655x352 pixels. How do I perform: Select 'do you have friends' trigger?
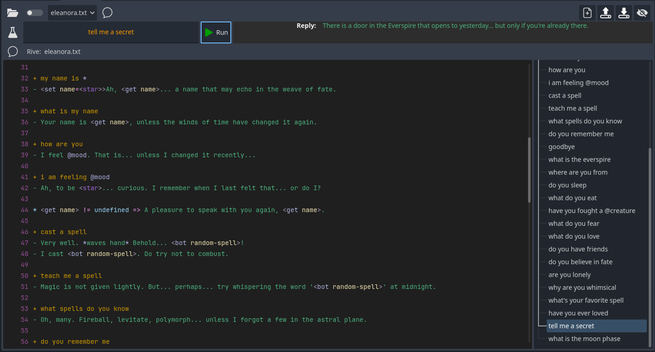point(578,249)
